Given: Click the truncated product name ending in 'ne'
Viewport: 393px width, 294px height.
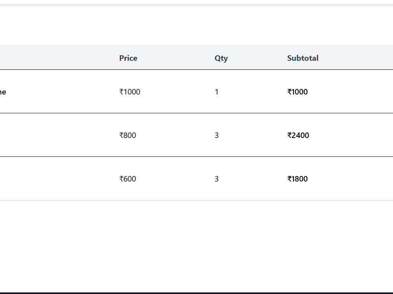Looking at the screenshot, I should (3, 92).
